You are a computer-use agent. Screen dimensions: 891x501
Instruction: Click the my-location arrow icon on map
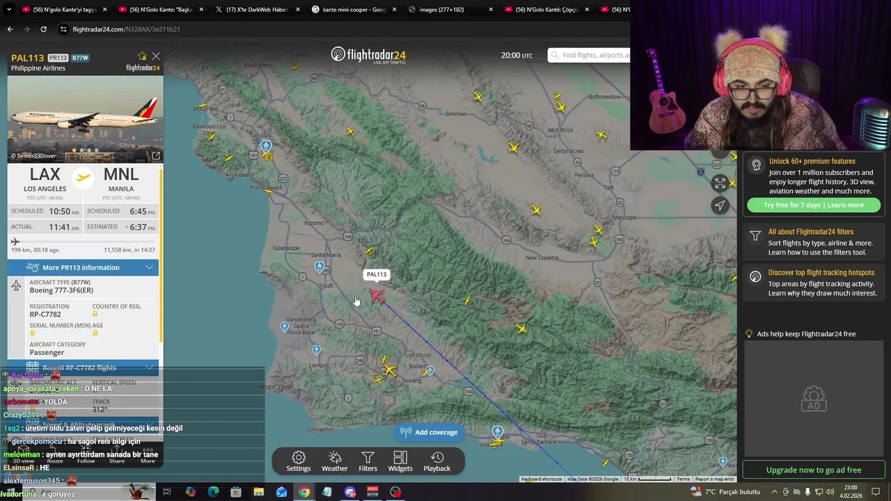720,205
